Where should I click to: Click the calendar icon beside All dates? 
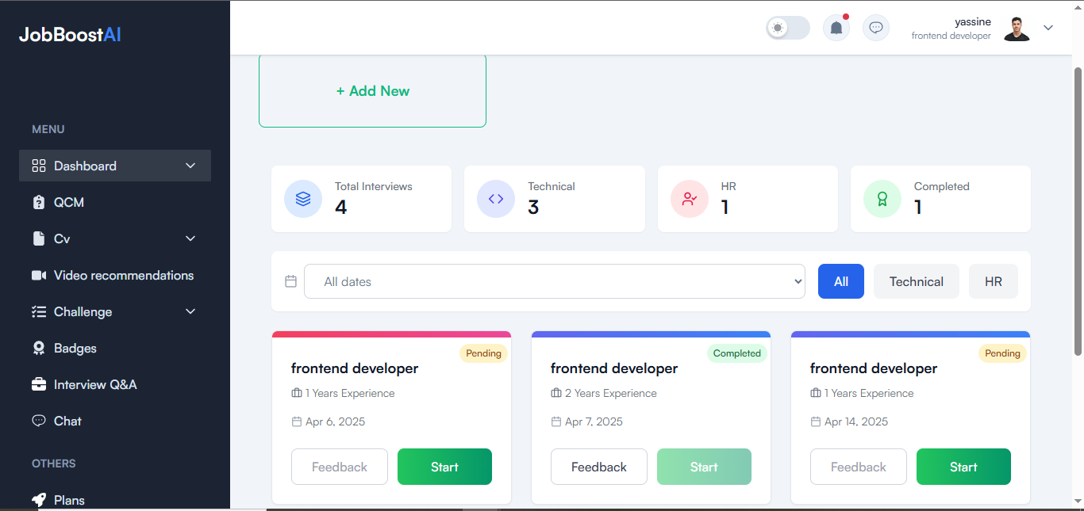291,281
